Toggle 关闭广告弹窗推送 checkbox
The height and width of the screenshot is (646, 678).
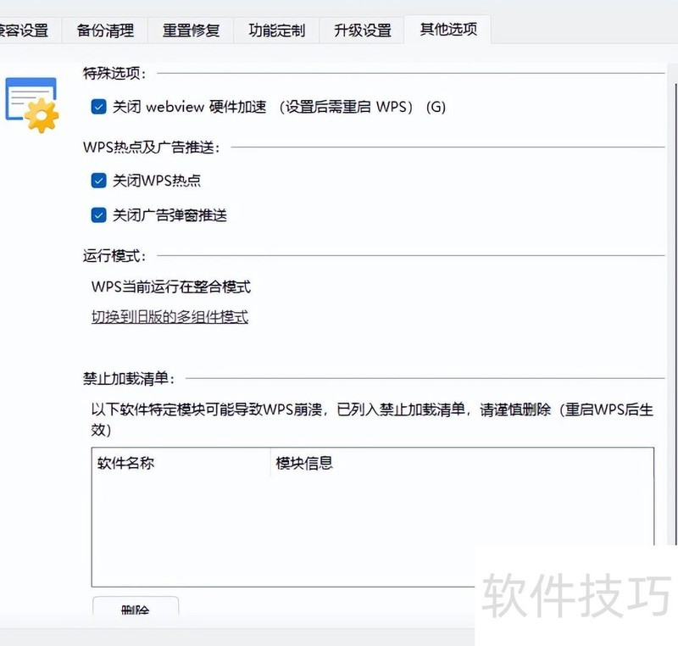click(x=98, y=214)
